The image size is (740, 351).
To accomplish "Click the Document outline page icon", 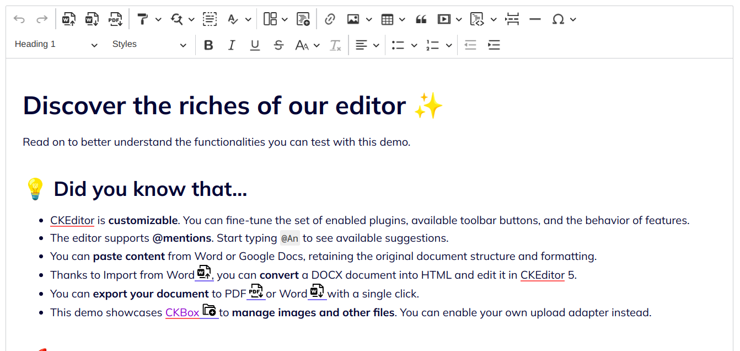I will click(x=303, y=19).
